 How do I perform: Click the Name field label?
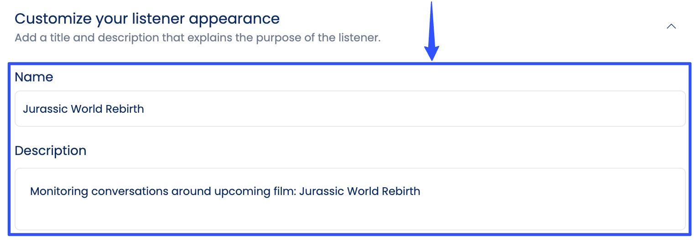pos(34,77)
